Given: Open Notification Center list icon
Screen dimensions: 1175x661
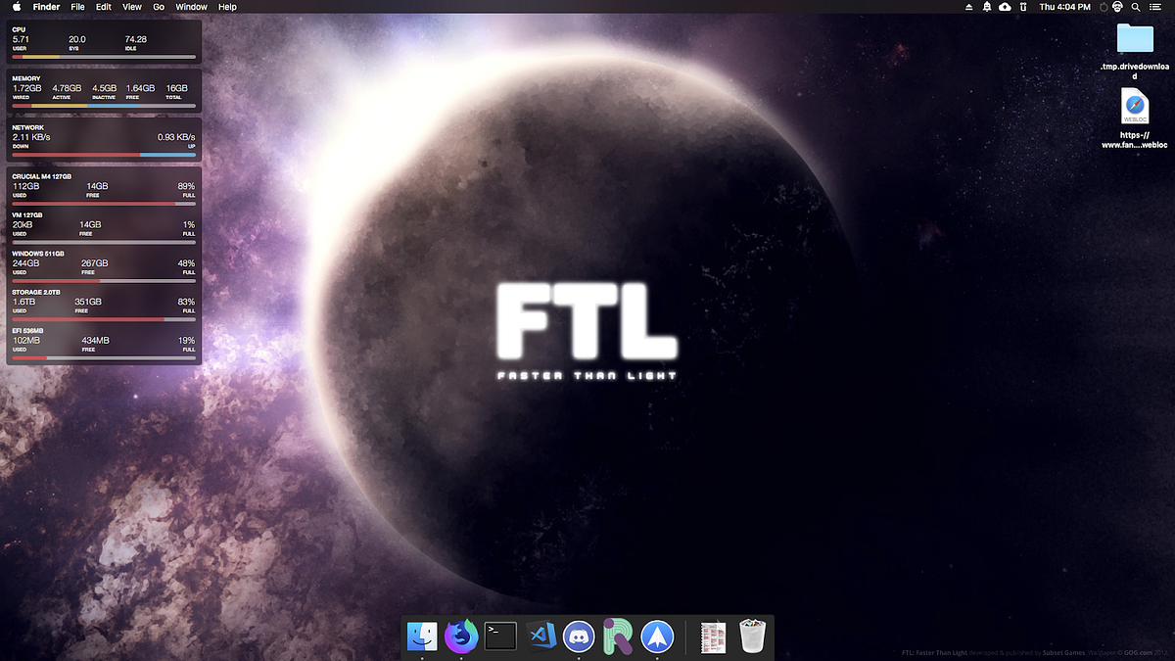Looking at the screenshot, I should [x=1154, y=7].
